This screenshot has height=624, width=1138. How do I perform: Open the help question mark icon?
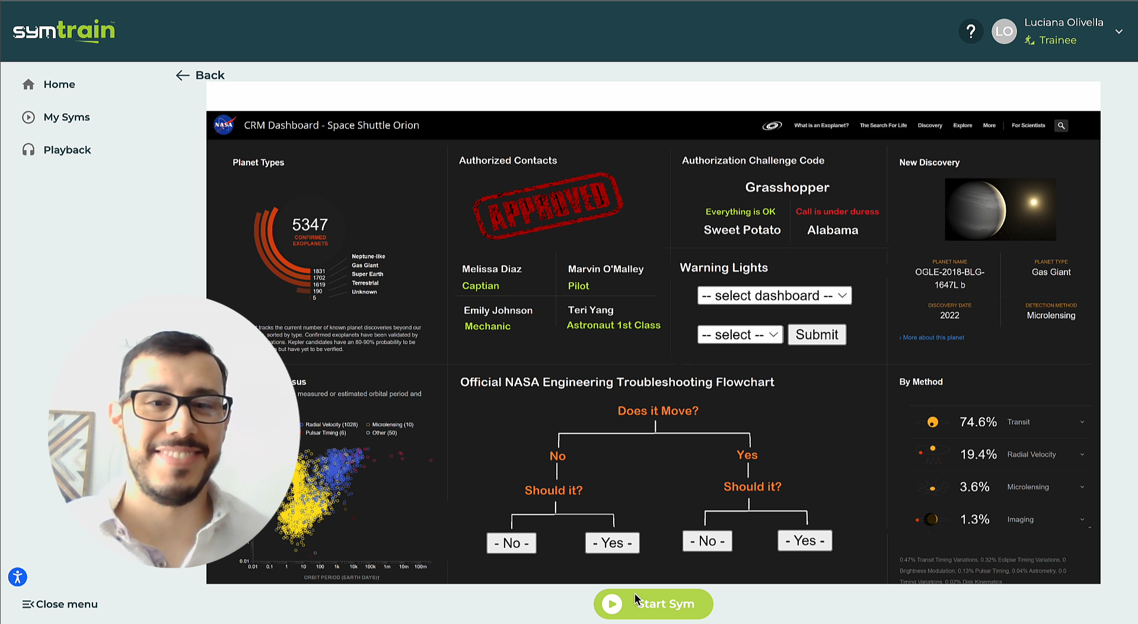(971, 31)
